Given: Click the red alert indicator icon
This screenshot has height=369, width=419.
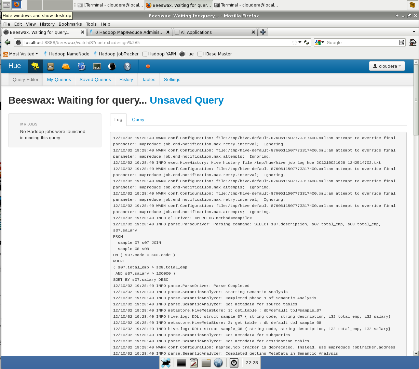Looking at the screenshot, I should [x=148, y=66].
